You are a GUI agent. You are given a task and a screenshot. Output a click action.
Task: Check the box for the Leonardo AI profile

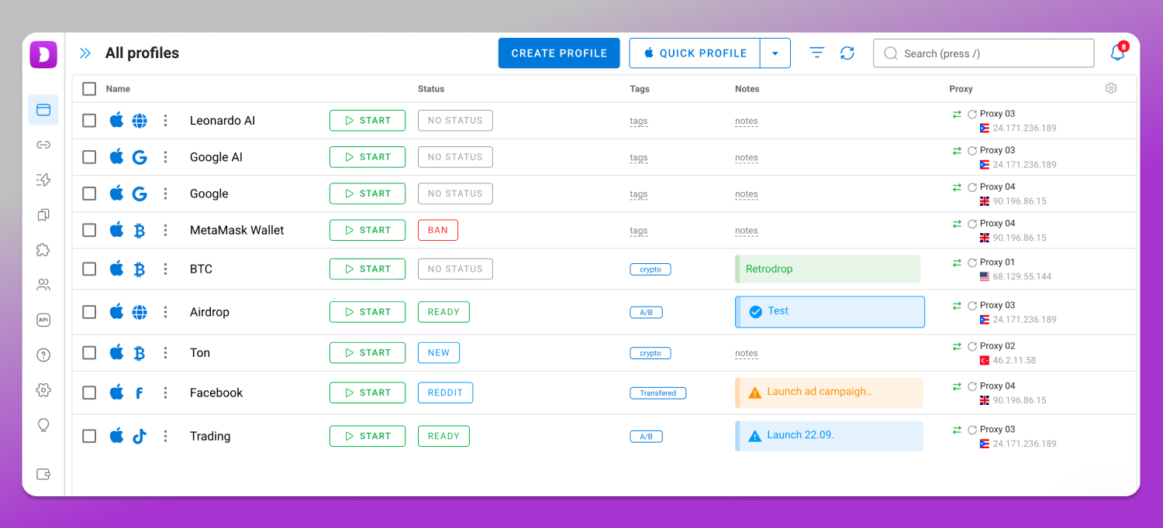[x=89, y=120]
